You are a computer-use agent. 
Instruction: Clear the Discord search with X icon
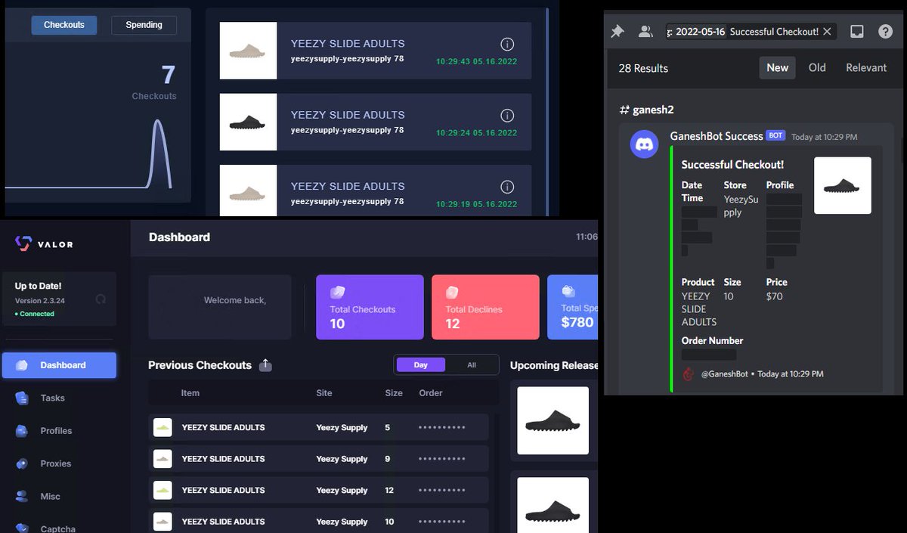click(827, 32)
